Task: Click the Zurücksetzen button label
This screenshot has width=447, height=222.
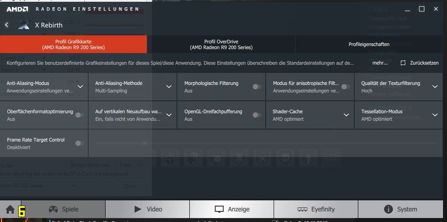Action: tap(424, 63)
